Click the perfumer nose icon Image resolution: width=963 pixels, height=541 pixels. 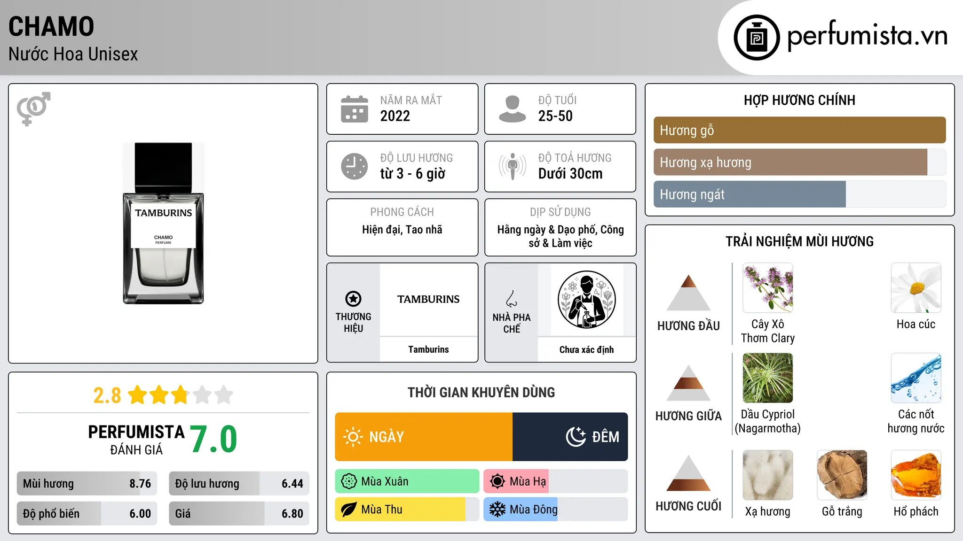(x=512, y=299)
